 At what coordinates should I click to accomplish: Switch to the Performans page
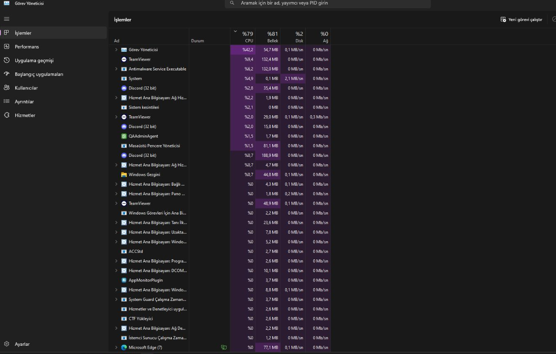[x=54, y=47]
